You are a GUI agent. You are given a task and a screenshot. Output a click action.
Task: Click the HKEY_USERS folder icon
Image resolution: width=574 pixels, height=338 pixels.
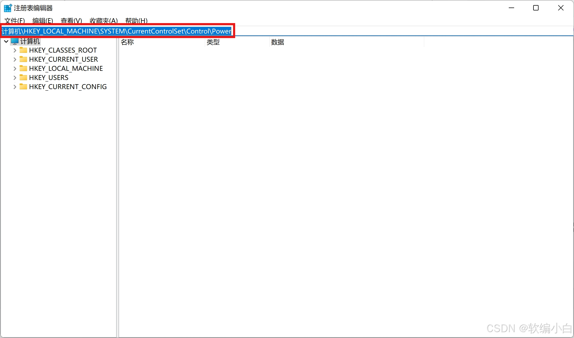(23, 78)
